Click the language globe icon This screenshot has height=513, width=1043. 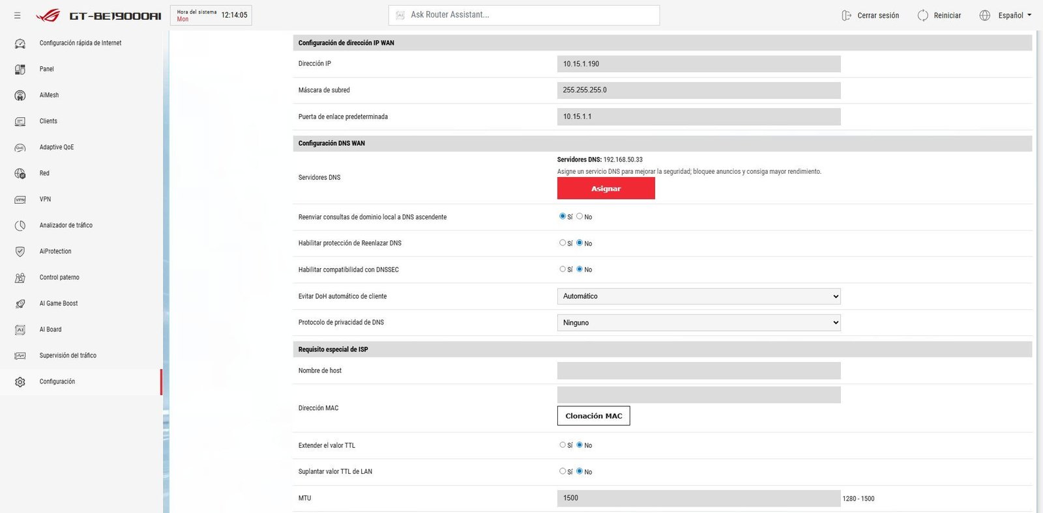tap(985, 15)
